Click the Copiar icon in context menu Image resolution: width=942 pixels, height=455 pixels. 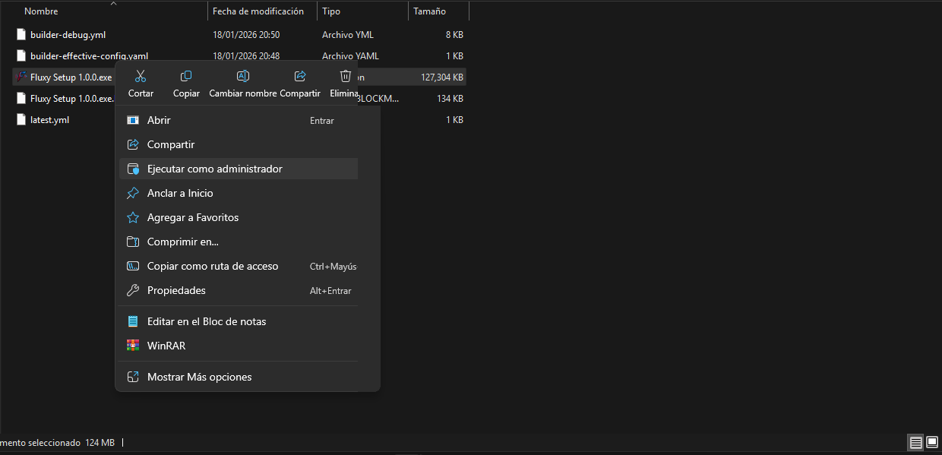[x=186, y=77]
